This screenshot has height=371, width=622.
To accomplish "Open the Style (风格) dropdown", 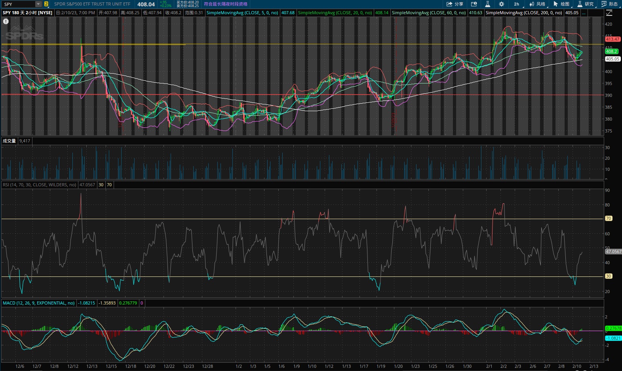I will coord(538,4).
